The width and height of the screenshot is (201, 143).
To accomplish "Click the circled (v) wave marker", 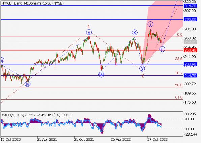I will (89, 32).
